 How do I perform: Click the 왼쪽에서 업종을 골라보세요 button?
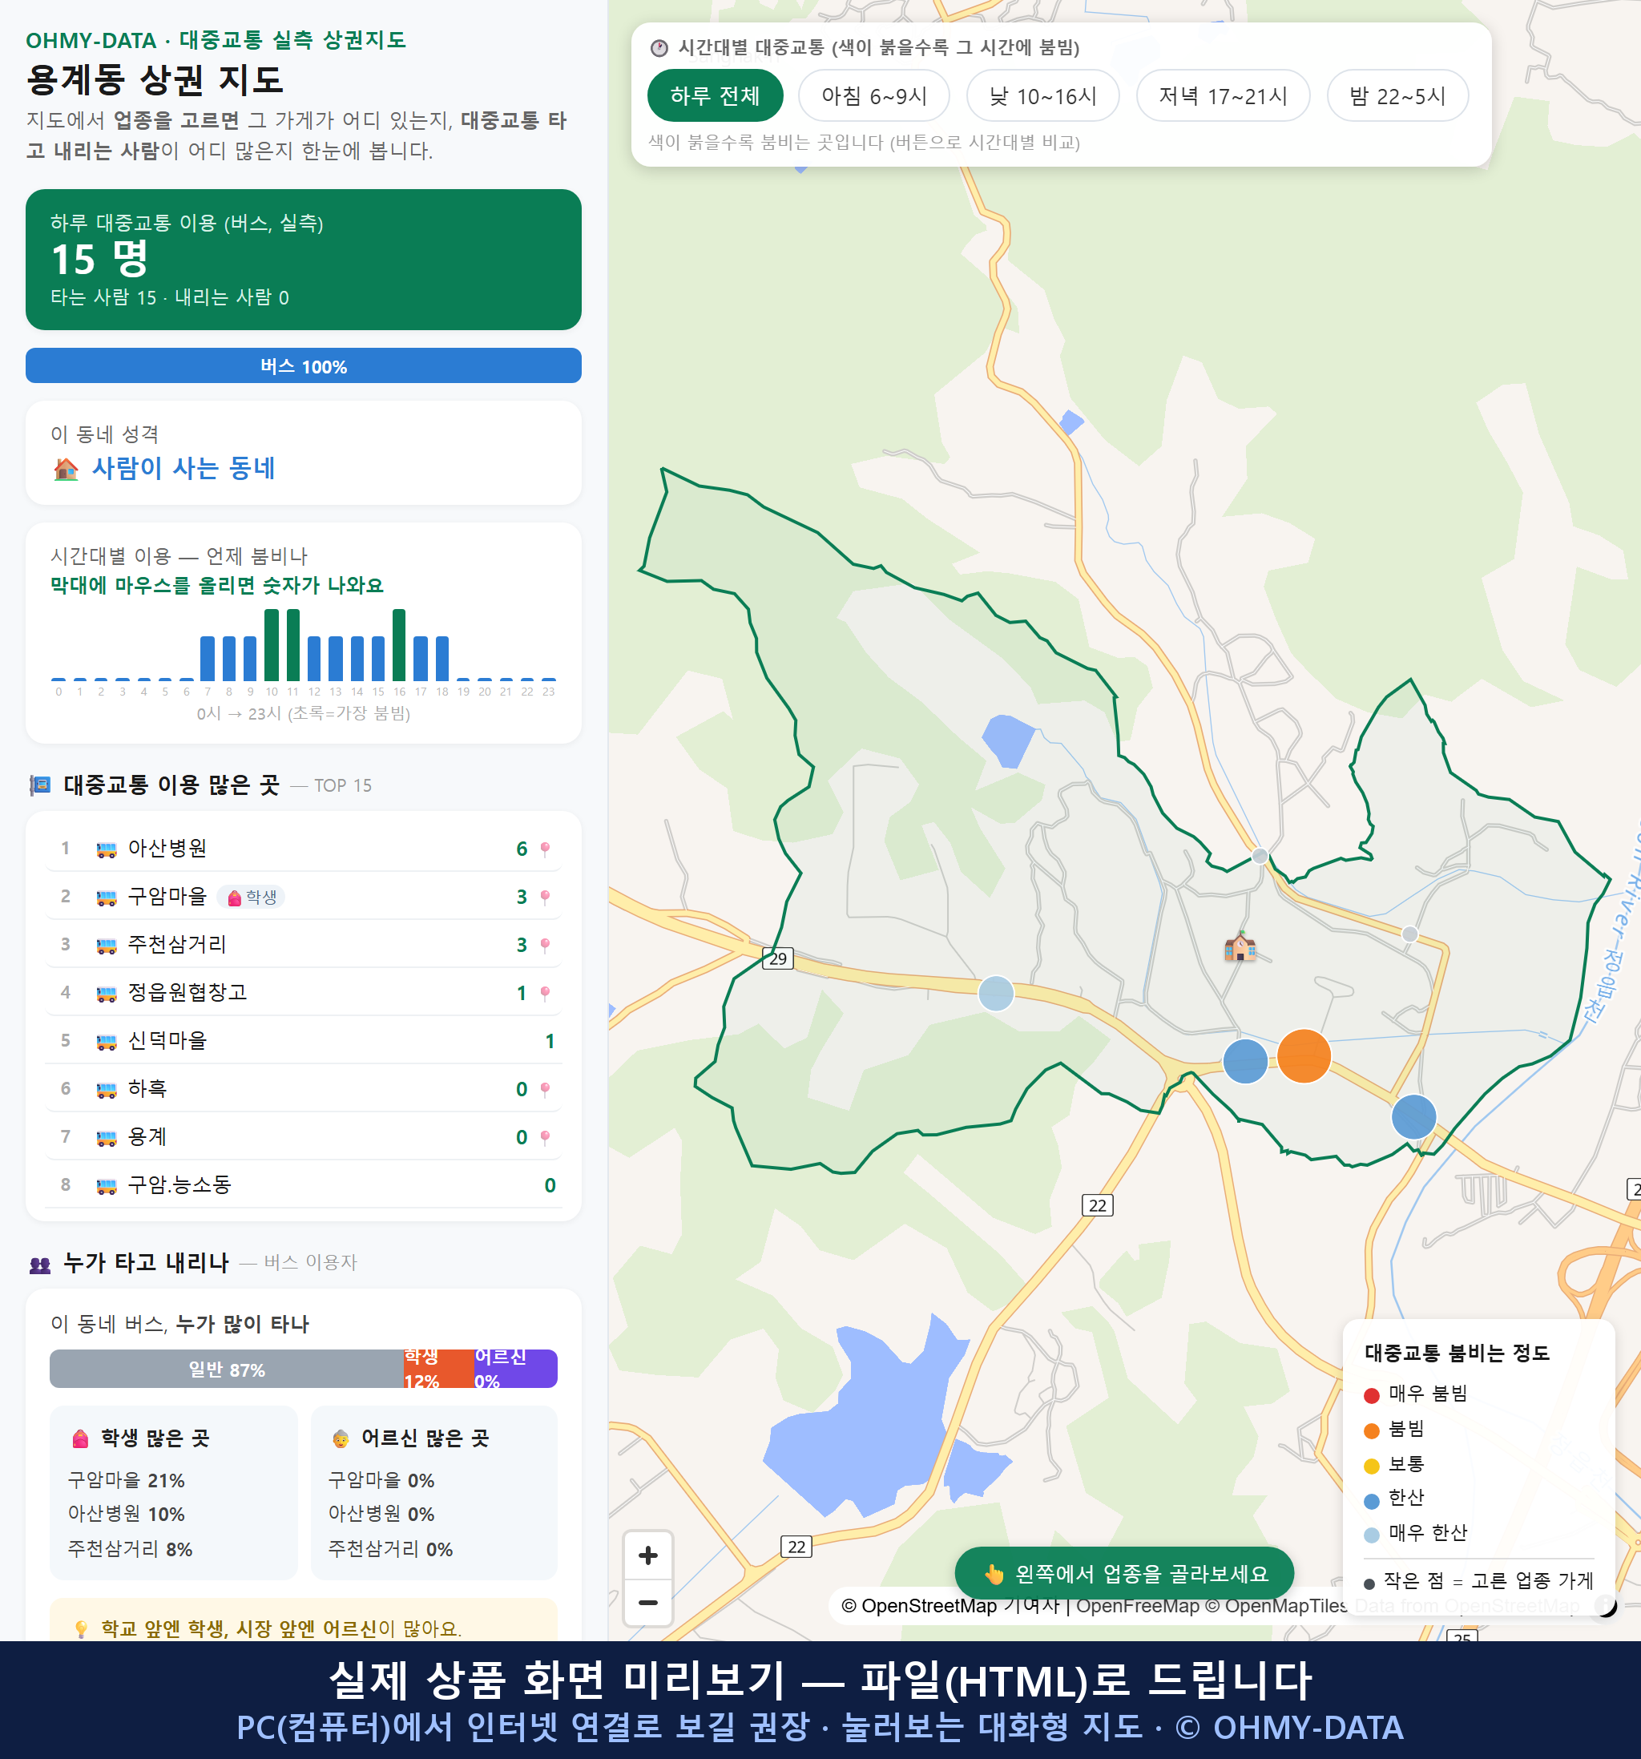coord(1124,1574)
